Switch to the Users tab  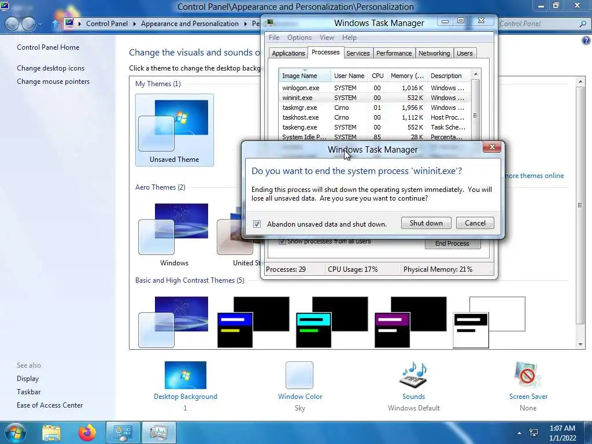pyautogui.click(x=464, y=53)
